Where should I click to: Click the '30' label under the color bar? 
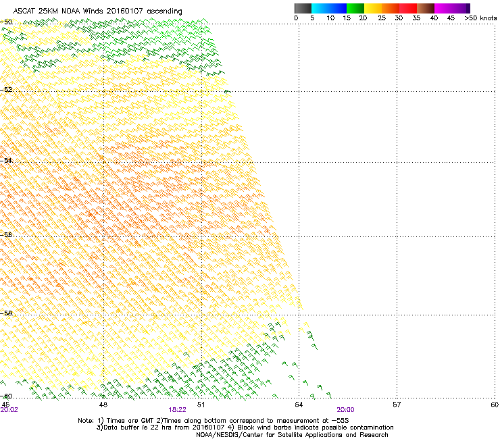(x=399, y=18)
